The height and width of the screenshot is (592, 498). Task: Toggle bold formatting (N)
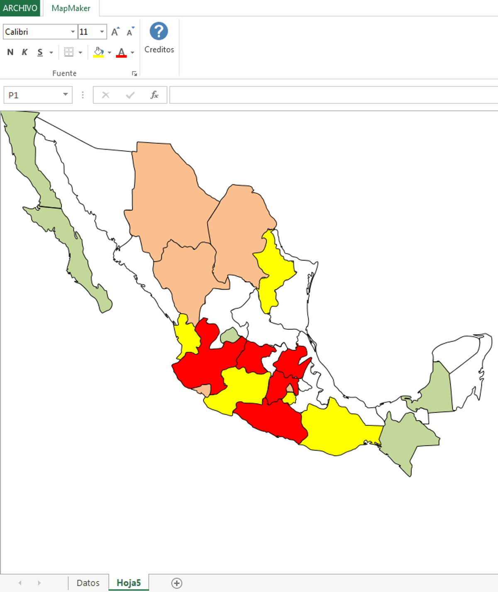10,52
